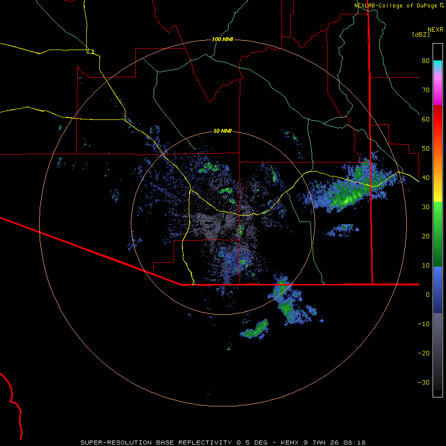Click the 0 value on the dBZ scale

coord(428,295)
